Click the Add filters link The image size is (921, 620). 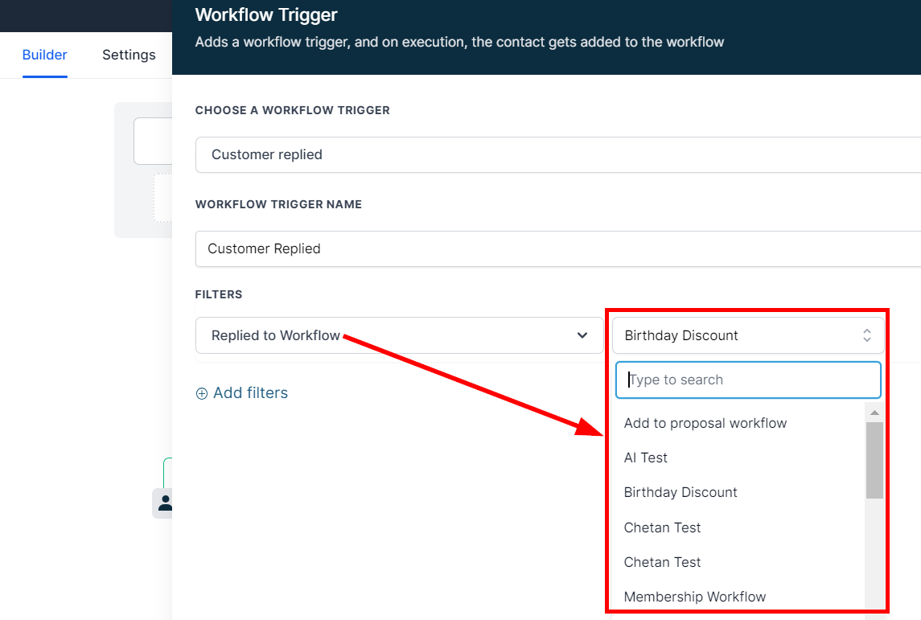250,392
